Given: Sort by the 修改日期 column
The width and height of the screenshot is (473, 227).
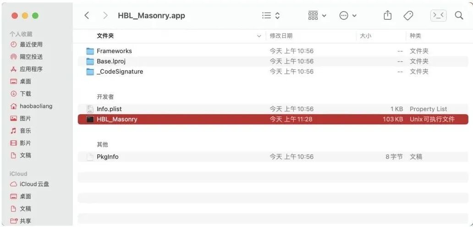Looking at the screenshot, I should pos(281,36).
